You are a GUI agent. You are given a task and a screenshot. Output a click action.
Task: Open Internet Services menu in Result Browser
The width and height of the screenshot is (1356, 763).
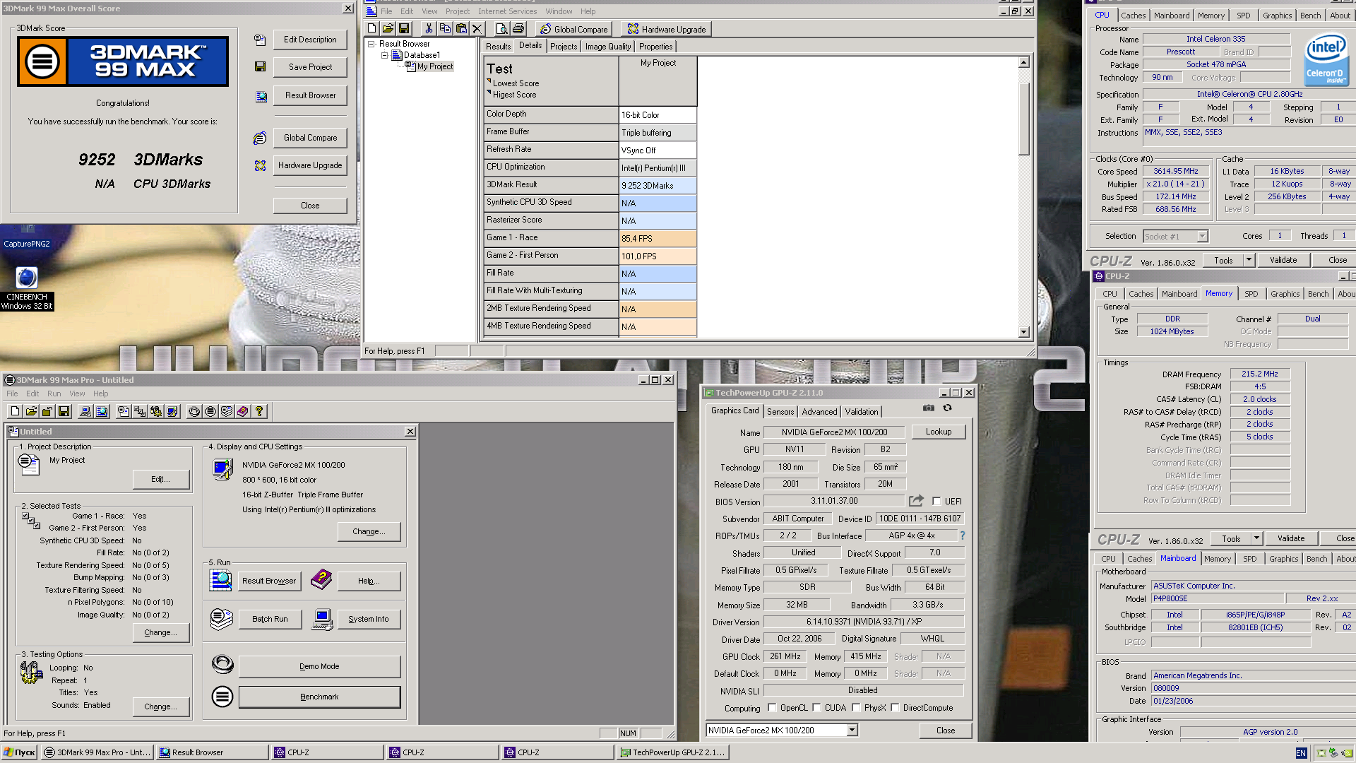pos(507,11)
